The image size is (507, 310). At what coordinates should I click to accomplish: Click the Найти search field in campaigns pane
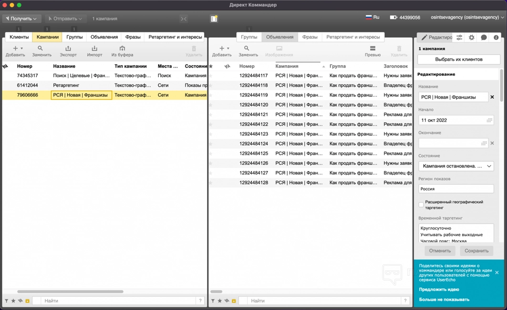click(x=119, y=301)
